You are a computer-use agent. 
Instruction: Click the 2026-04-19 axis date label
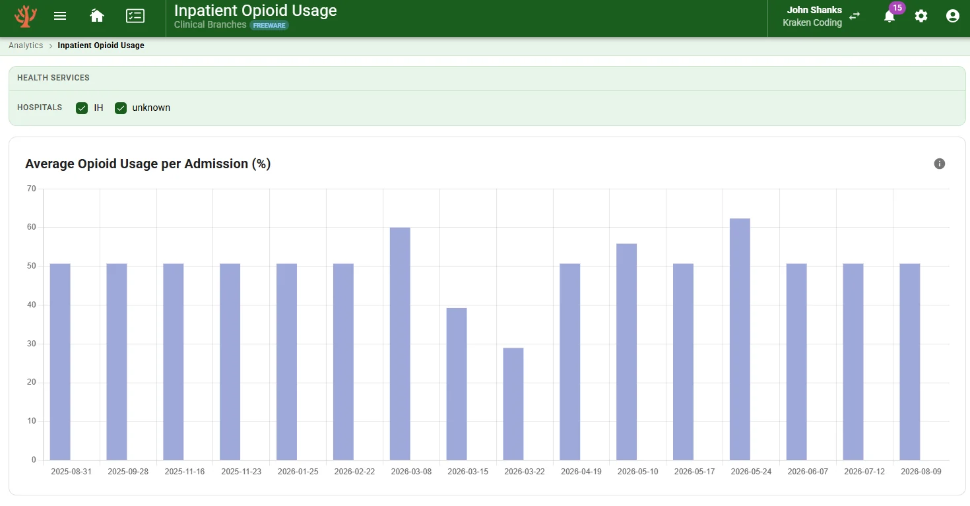point(581,472)
